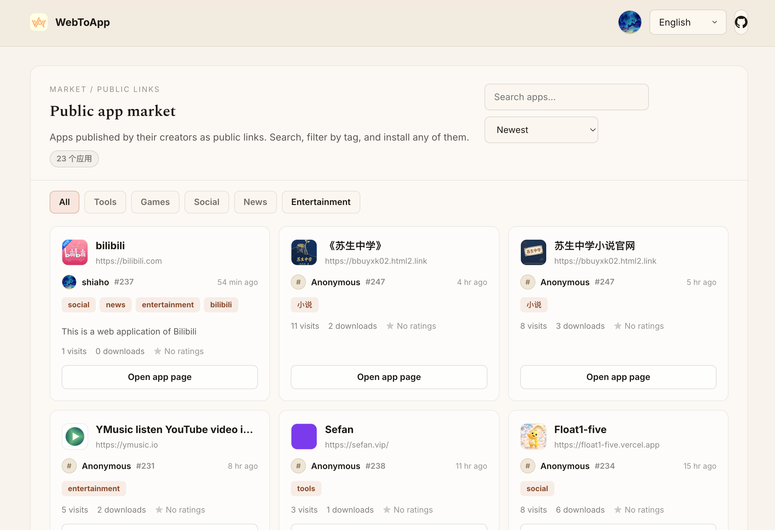775x530 pixels.
Task: Select the Entertainment filter tab
Action: point(321,202)
